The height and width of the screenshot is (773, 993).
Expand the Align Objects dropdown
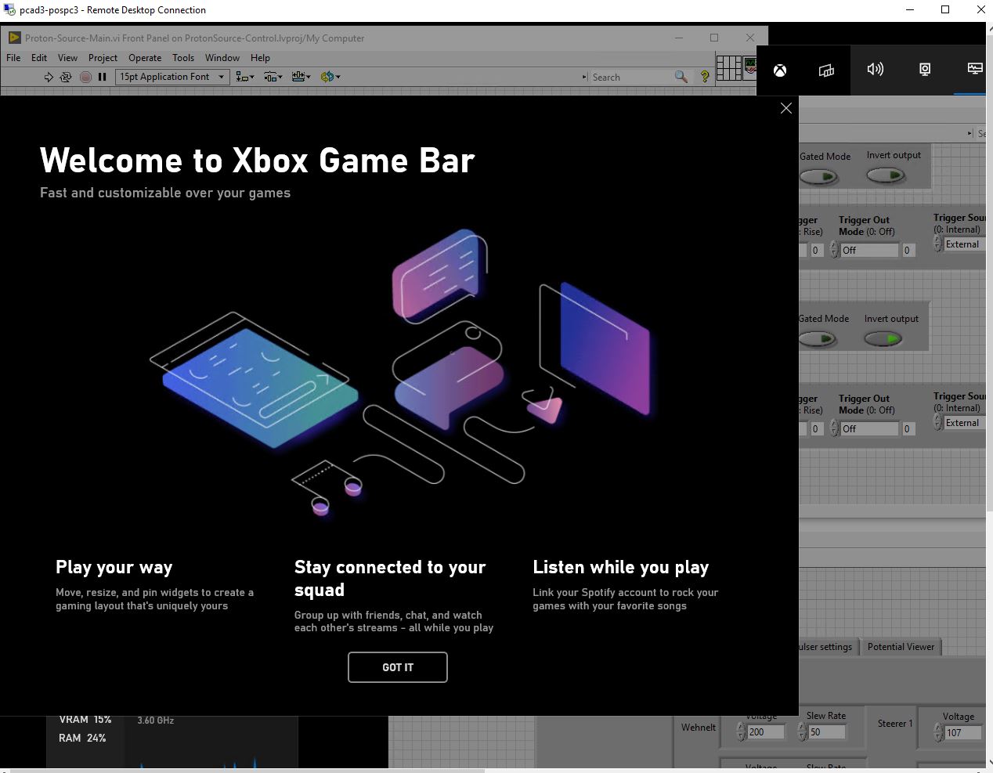245,77
